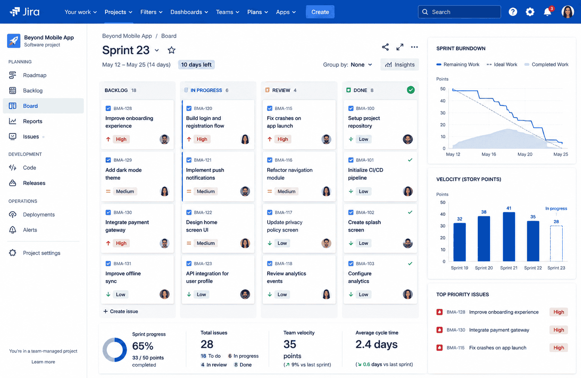Click the Create button
Screen dimensions: 581x378
320,12
